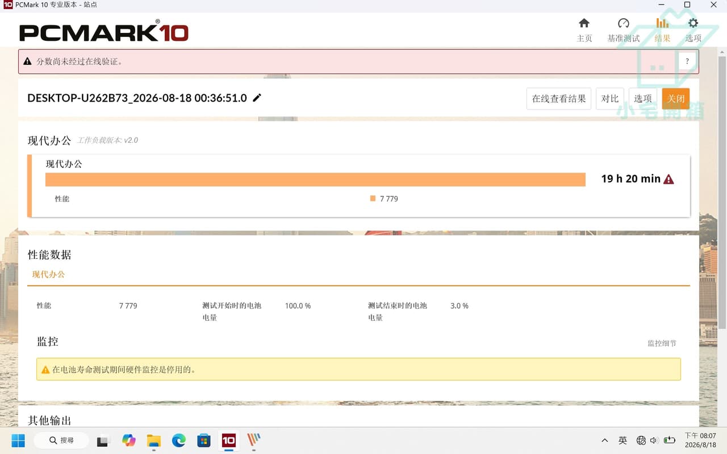Open the 选项 gear icon in navigation
Image resolution: width=727 pixels, height=454 pixels.
(693, 23)
